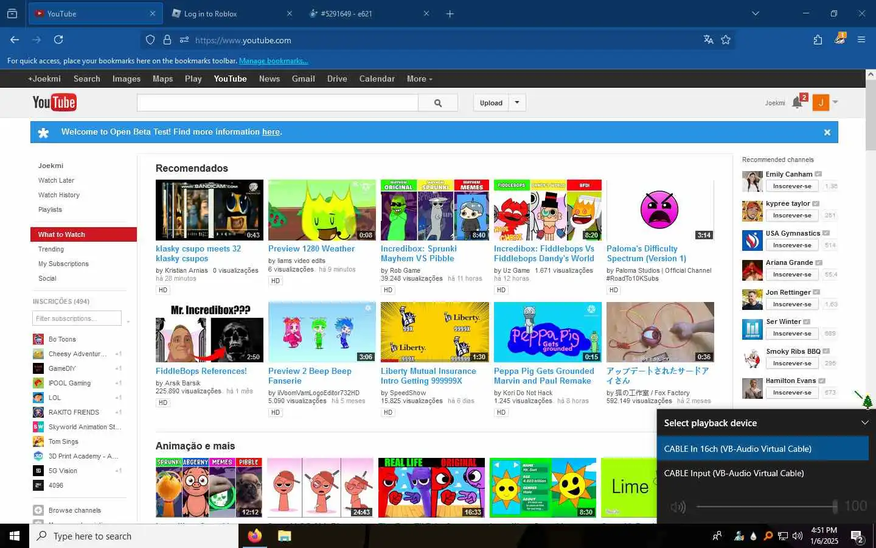Open Paloma's Difficulty Spectrum thumbnail
Screen dimensions: 876x548
pos(660,209)
